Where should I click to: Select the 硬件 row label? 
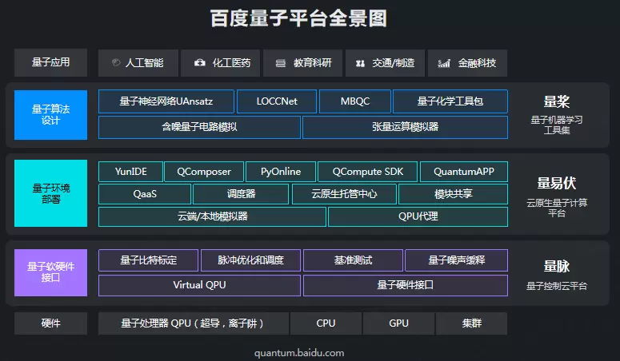click(50, 323)
